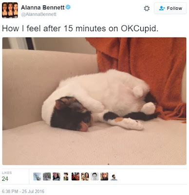Viewport: 189px width, 195px height.
Task: Open the @AlannaBennett handle link
Action: (x=38, y=15)
